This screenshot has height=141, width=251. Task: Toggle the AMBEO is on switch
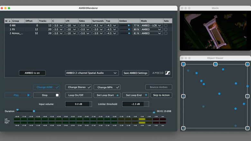coord(32,73)
